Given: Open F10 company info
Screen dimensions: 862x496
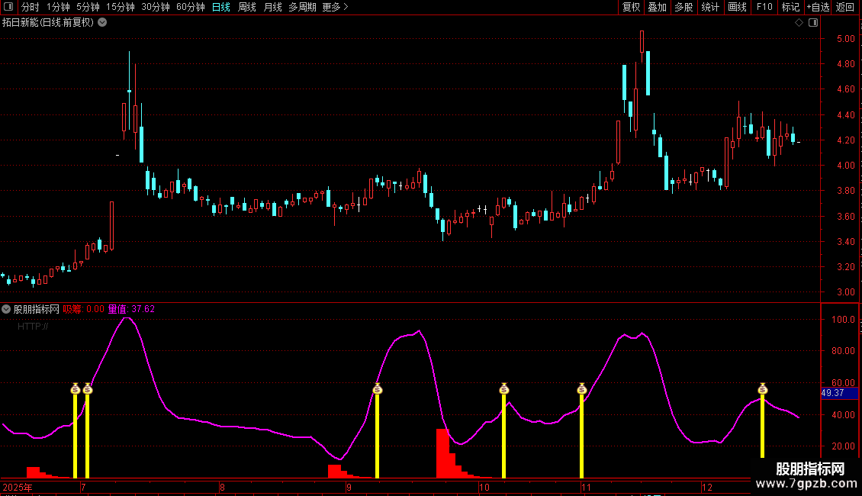Looking at the screenshot, I should click(764, 7).
